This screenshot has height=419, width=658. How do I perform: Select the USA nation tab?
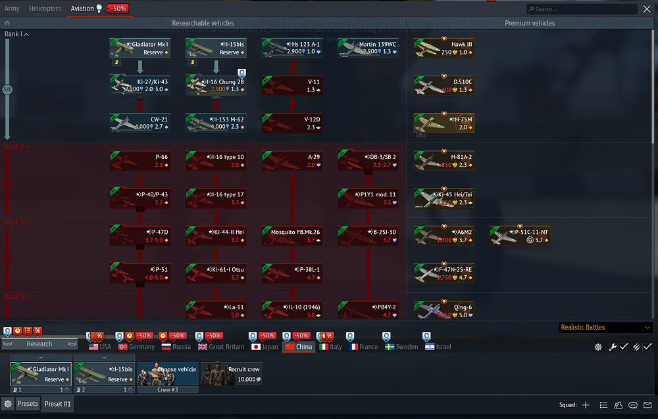[x=100, y=347]
